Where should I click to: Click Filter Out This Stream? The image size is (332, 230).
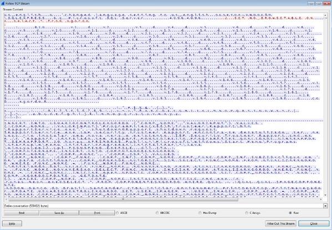click(281, 223)
